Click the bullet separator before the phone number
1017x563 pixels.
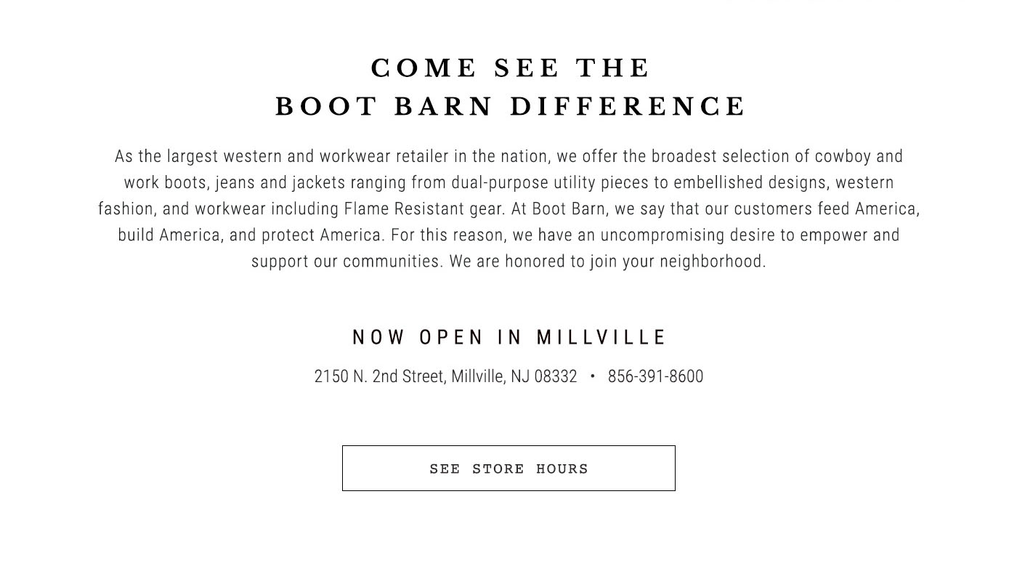(593, 376)
